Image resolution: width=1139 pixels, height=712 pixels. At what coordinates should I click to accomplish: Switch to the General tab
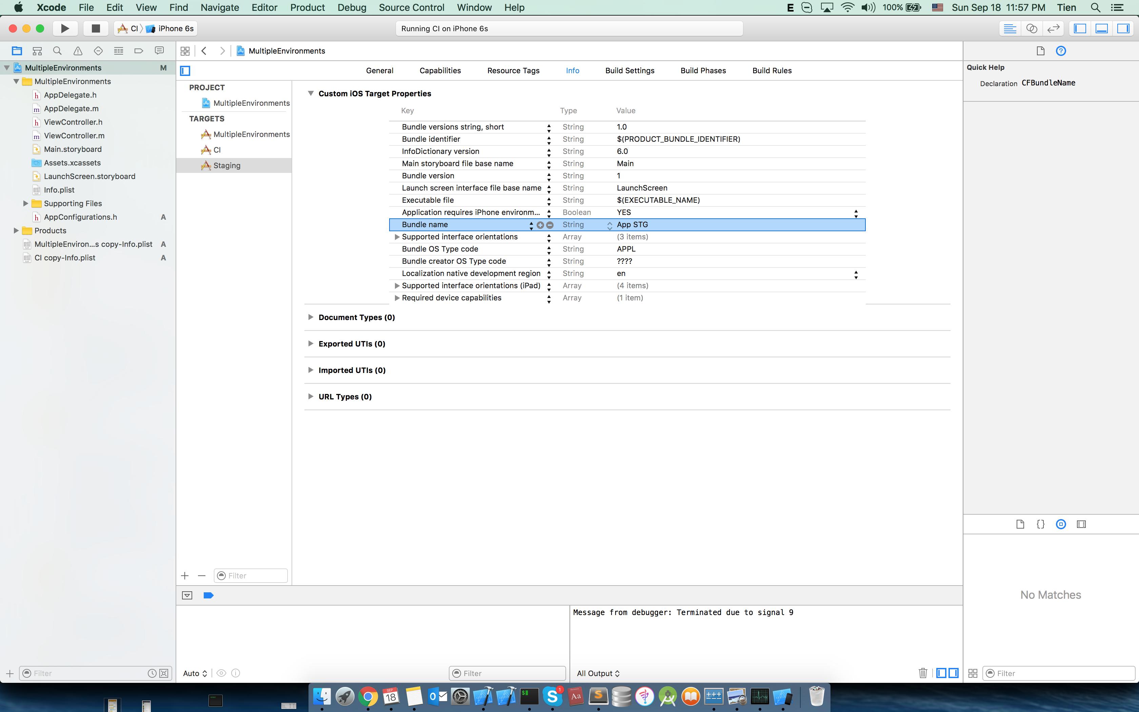379,71
